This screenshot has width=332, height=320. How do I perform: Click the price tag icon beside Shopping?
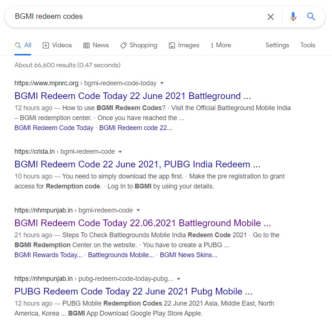[123, 45]
